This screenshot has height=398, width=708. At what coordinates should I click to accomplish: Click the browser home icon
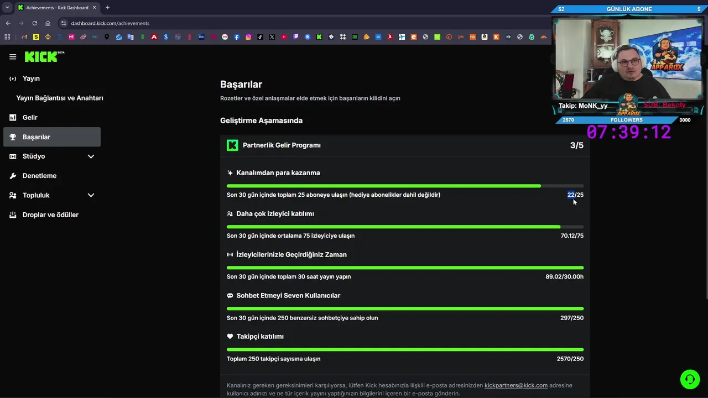[48, 23]
